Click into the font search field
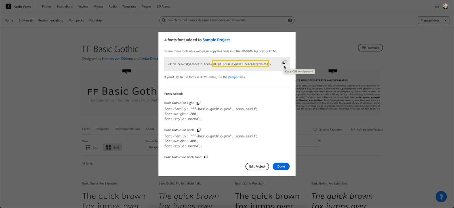The width and height of the screenshot is (454, 208). coord(224,20)
